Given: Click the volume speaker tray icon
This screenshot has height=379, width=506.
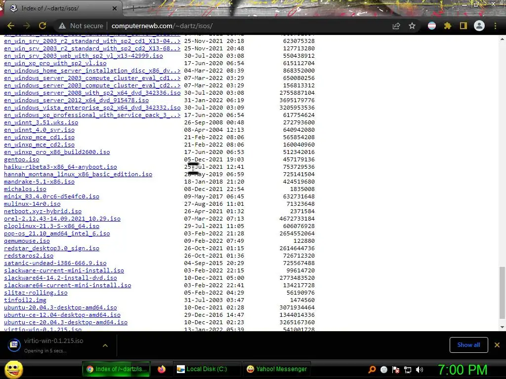Looking at the screenshot, I should [x=420, y=370].
